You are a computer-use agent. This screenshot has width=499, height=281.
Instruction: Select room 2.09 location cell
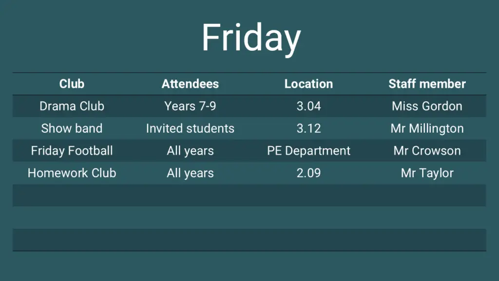tap(308, 173)
